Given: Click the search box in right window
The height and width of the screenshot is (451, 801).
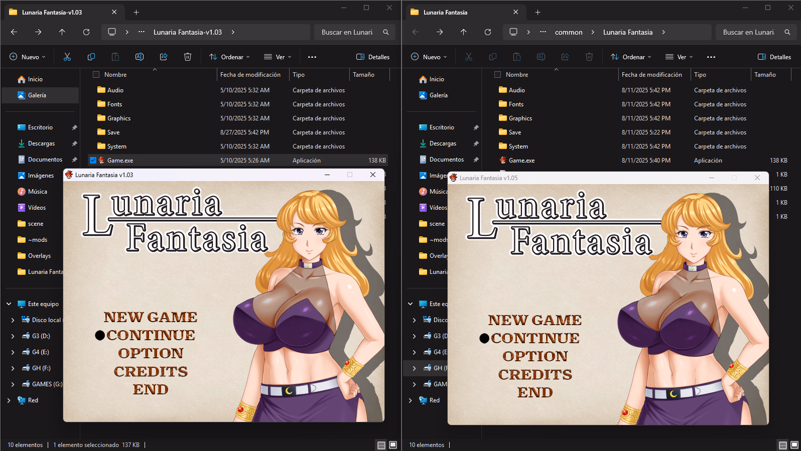Looking at the screenshot, I should tap(749, 32).
